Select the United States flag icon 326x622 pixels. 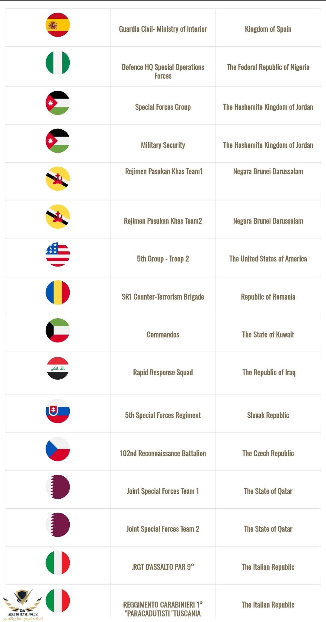[x=58, y=254]
